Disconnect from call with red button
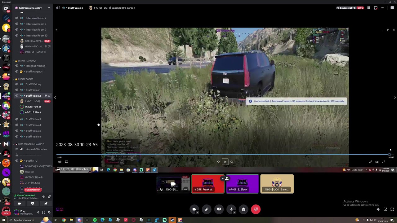 pyautogui.click(x=256, y=209)
